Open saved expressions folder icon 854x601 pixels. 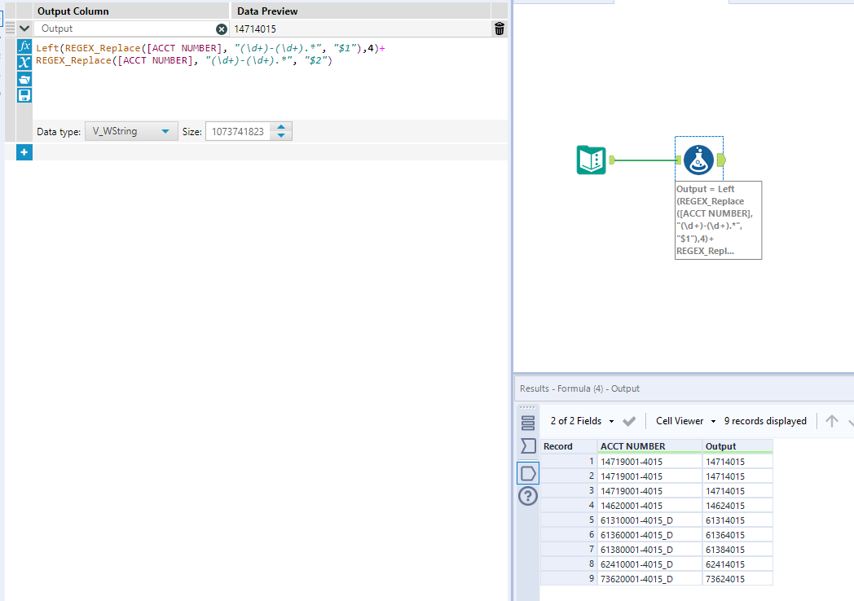(24, 79)
